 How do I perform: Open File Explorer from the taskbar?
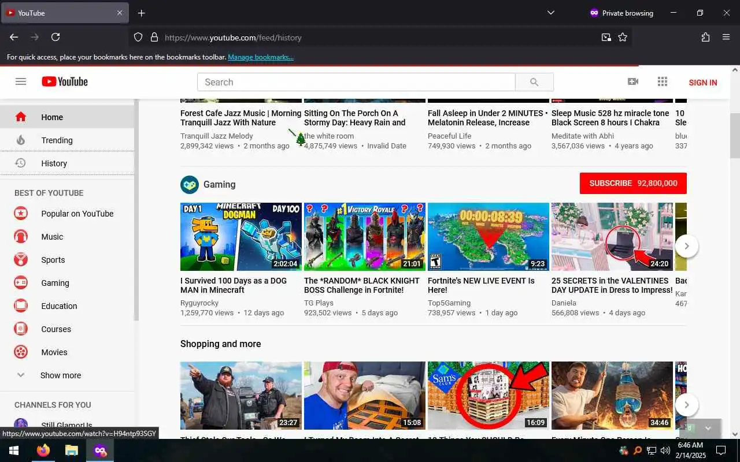coord(71,450)
